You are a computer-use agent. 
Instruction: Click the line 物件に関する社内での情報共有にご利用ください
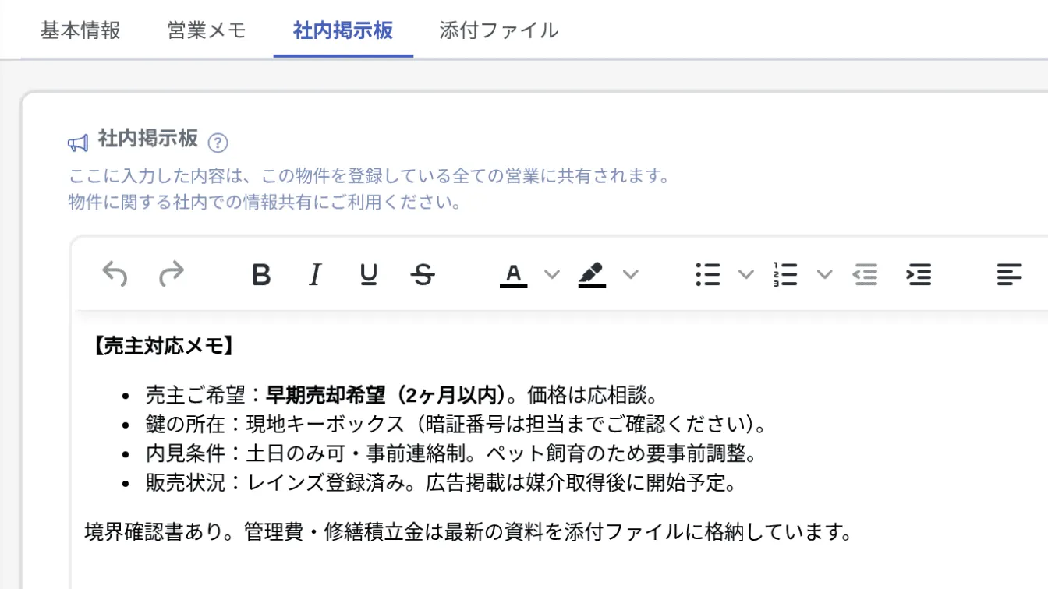(265, 203)
